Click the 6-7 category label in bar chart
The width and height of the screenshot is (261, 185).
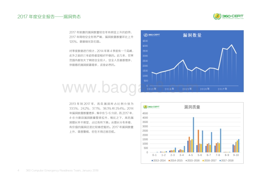(209, 155)
